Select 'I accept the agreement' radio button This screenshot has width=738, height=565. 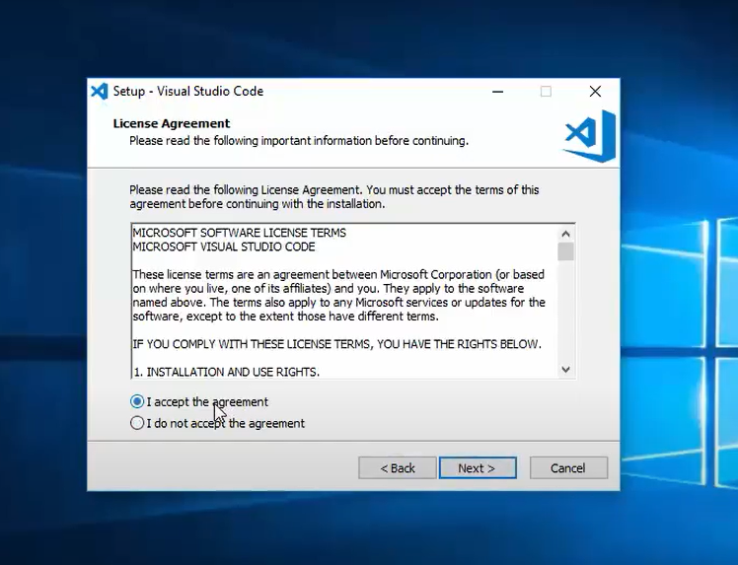pos(137,401)
